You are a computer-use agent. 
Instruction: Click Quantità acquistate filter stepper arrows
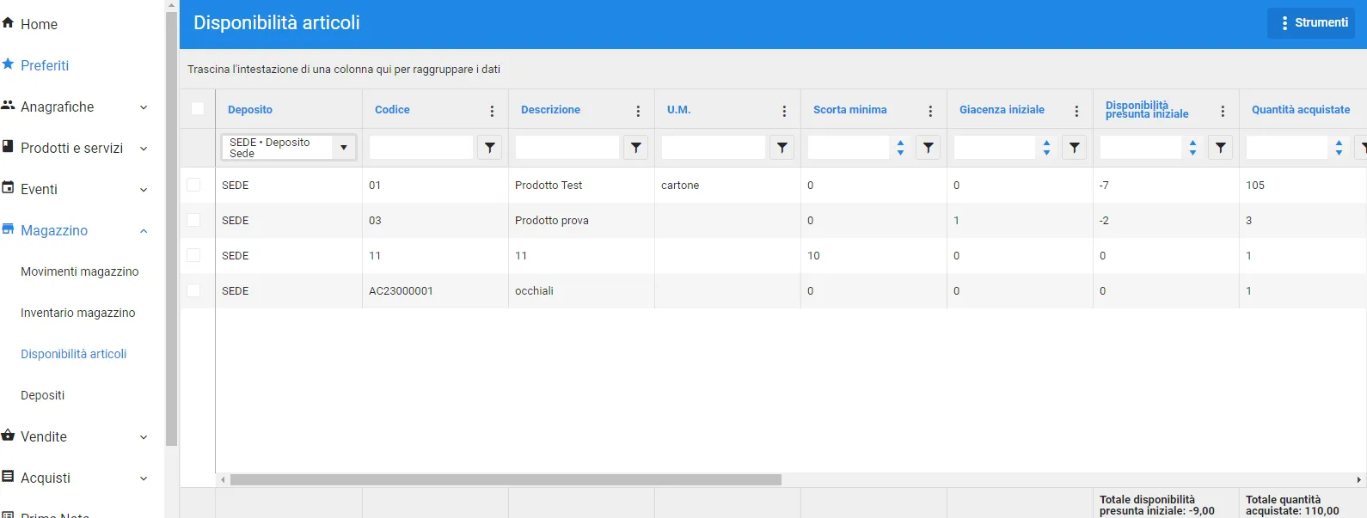pos(1339,148)
